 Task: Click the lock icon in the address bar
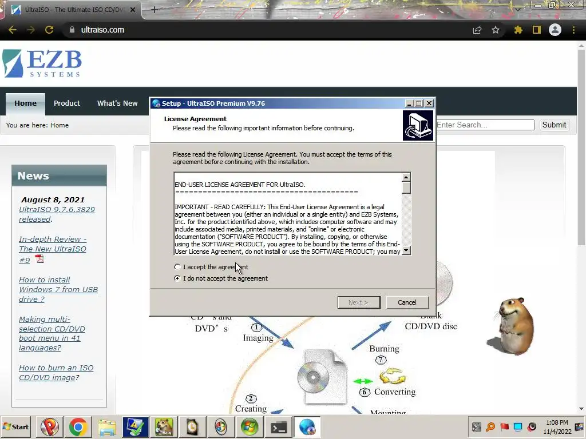pos(72,30)
